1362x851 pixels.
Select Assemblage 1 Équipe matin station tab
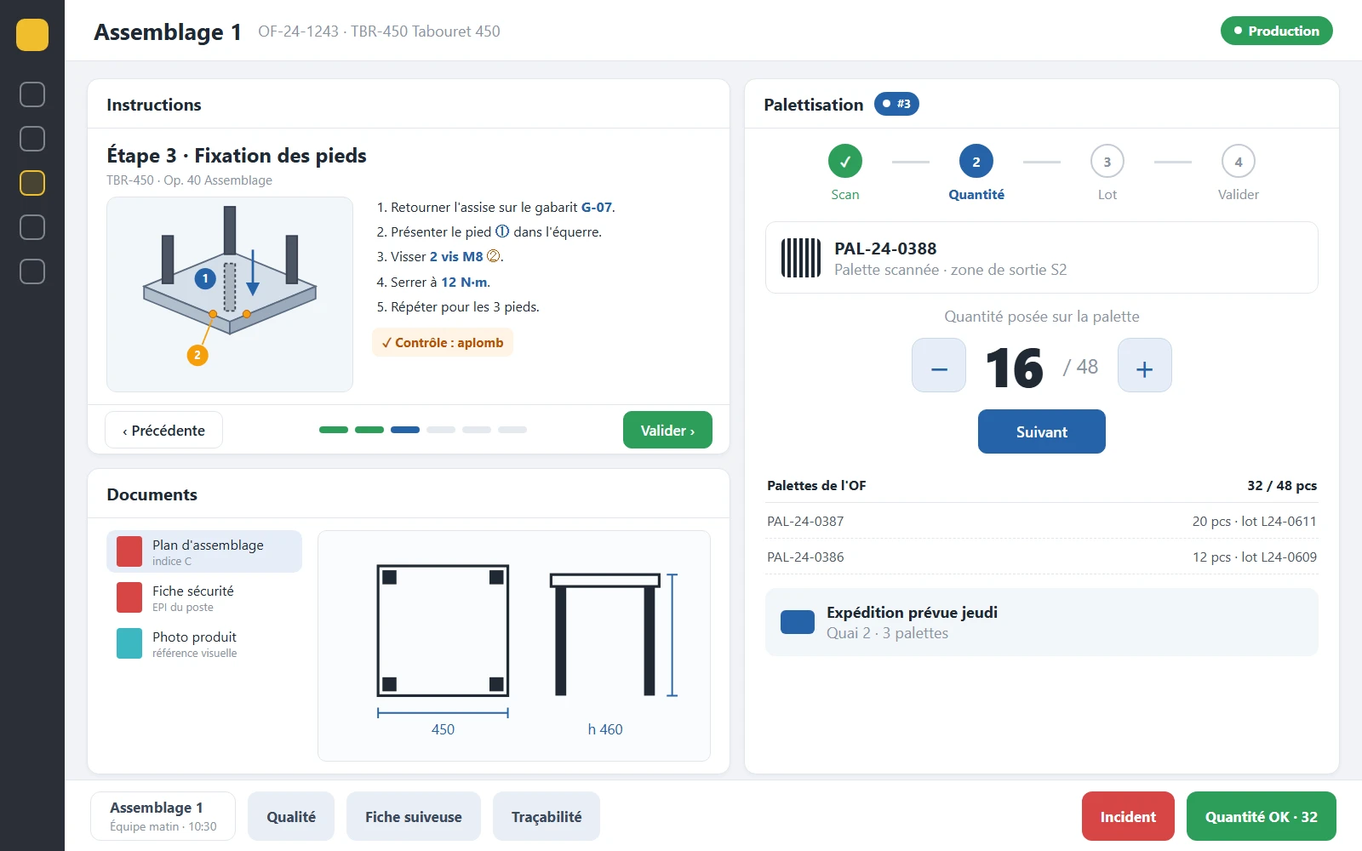point(163,816)
